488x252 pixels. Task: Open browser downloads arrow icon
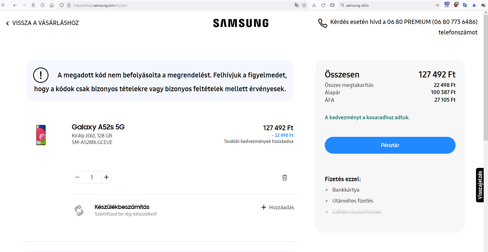pos(314,5)
